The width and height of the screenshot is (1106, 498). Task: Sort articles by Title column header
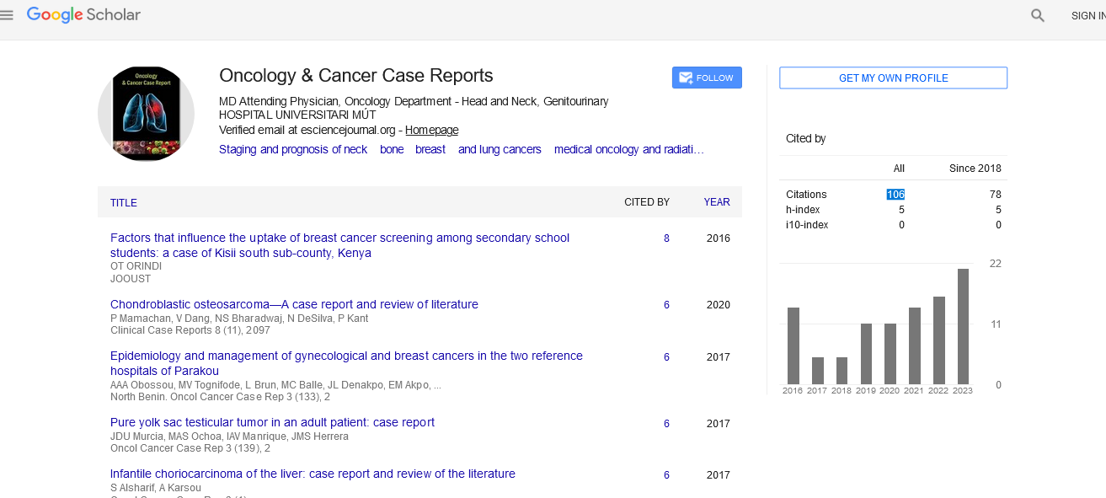point(124,203)
